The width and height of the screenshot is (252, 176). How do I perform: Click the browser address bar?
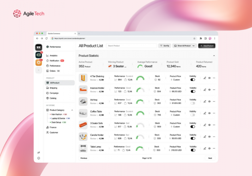(123, 38)
